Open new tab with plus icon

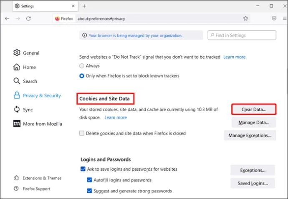pyautogui.click(x=84, y=6)
